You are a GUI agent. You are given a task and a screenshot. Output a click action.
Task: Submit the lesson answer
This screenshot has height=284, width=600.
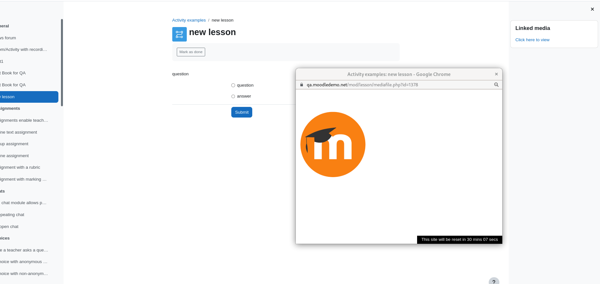coord(242,112)
